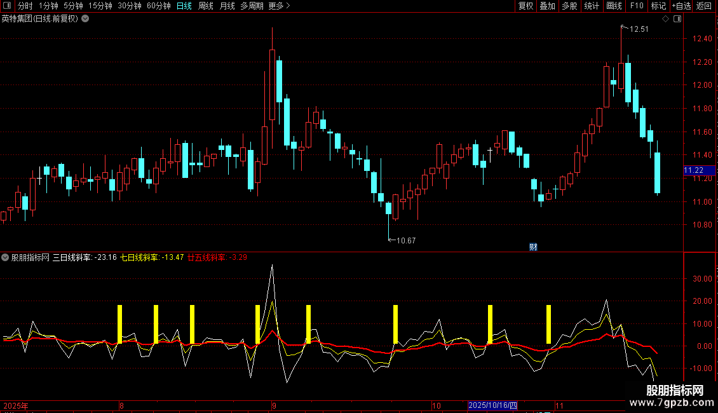Image resolution: width=718 pixels, height=413 pixels.
Task: Open the www.7gpzb.com website link
Action: pos(672,402)
